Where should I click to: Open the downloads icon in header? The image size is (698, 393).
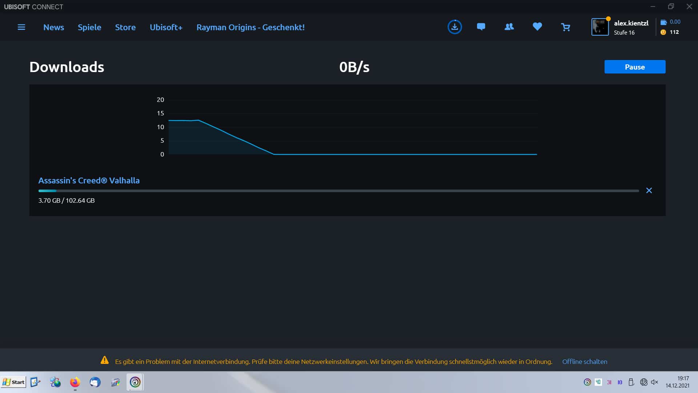[x=454, y=27]
